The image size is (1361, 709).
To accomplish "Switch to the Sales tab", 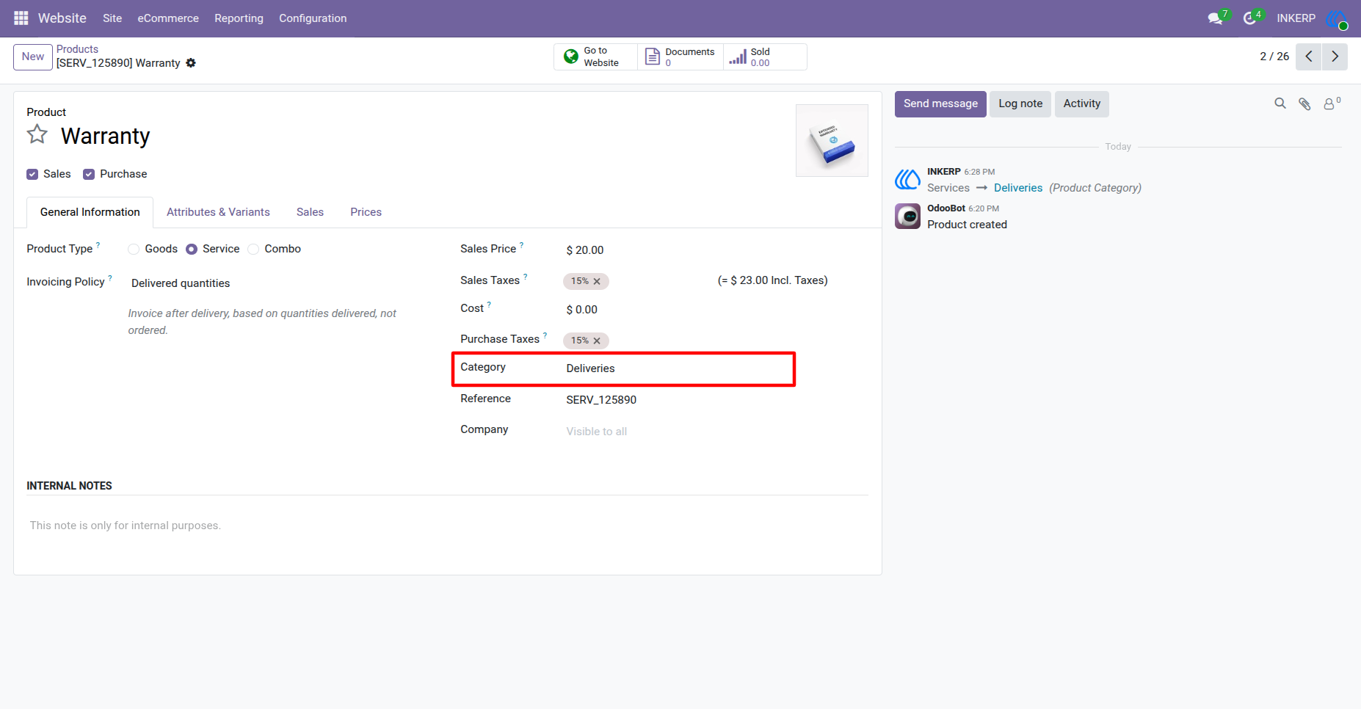I will point(310,212).
